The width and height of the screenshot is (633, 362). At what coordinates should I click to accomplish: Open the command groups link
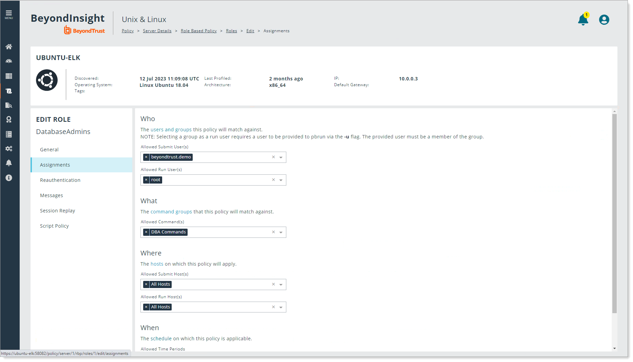[171, 212]
